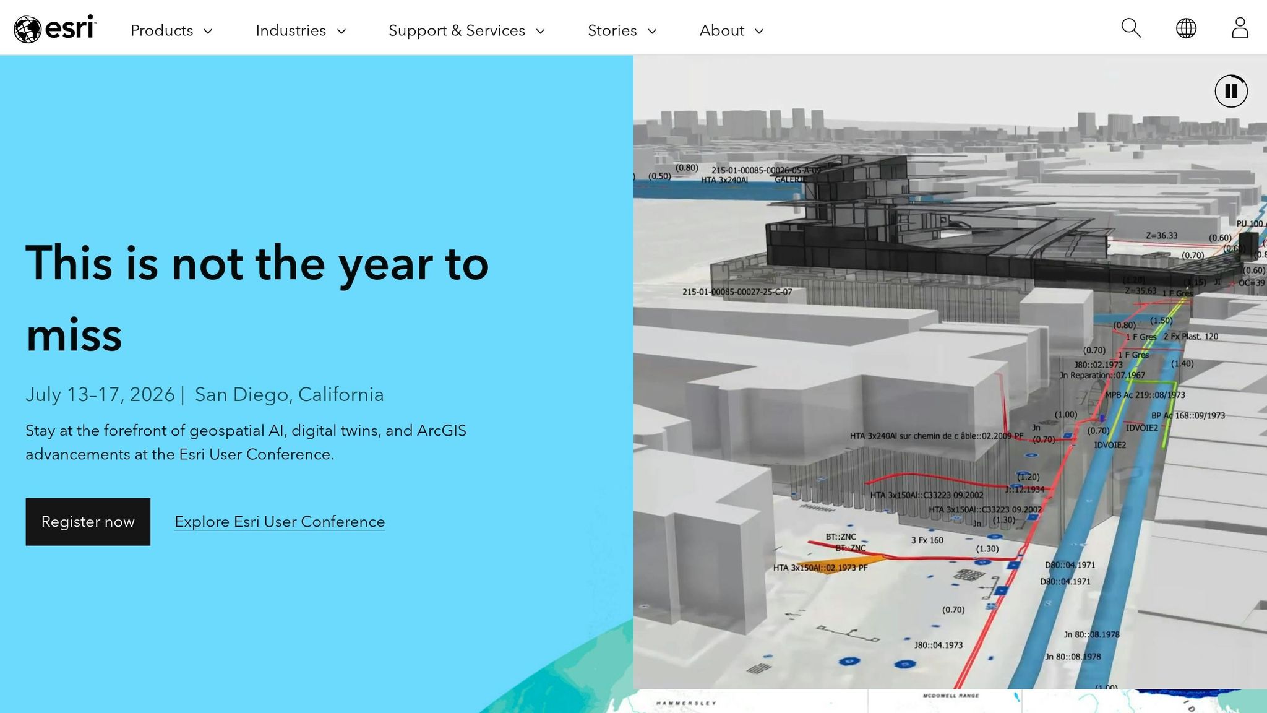Expand the About chevron

coord(759,31)
